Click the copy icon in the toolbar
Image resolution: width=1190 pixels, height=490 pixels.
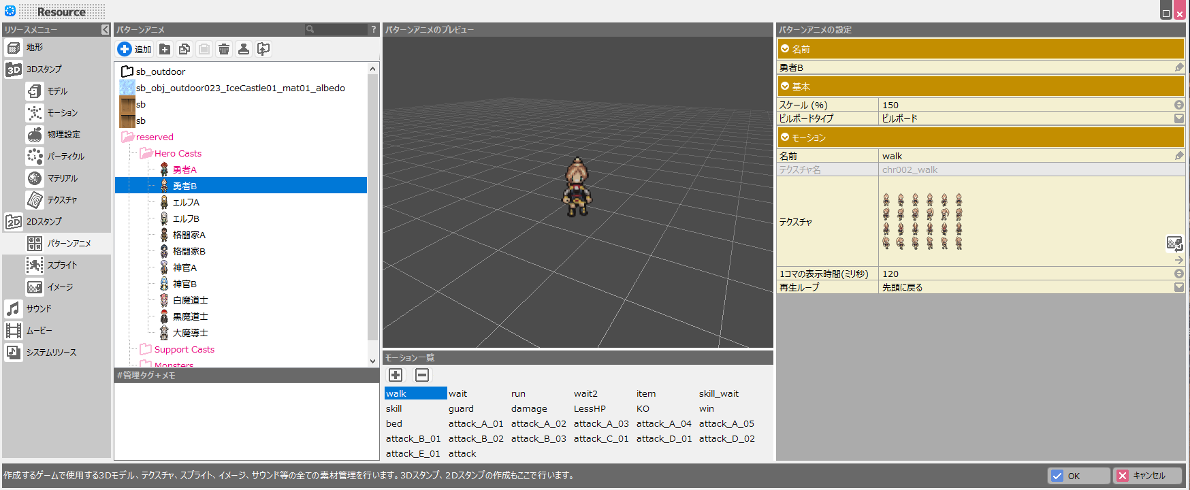184,49
